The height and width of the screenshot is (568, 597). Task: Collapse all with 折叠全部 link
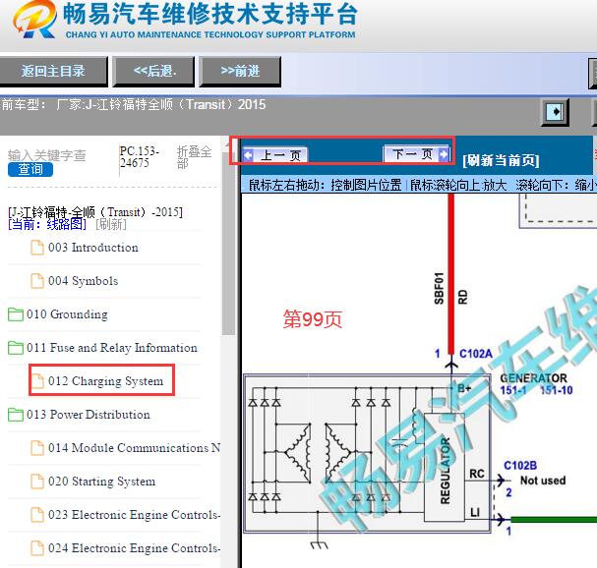[x=194, y=157]
